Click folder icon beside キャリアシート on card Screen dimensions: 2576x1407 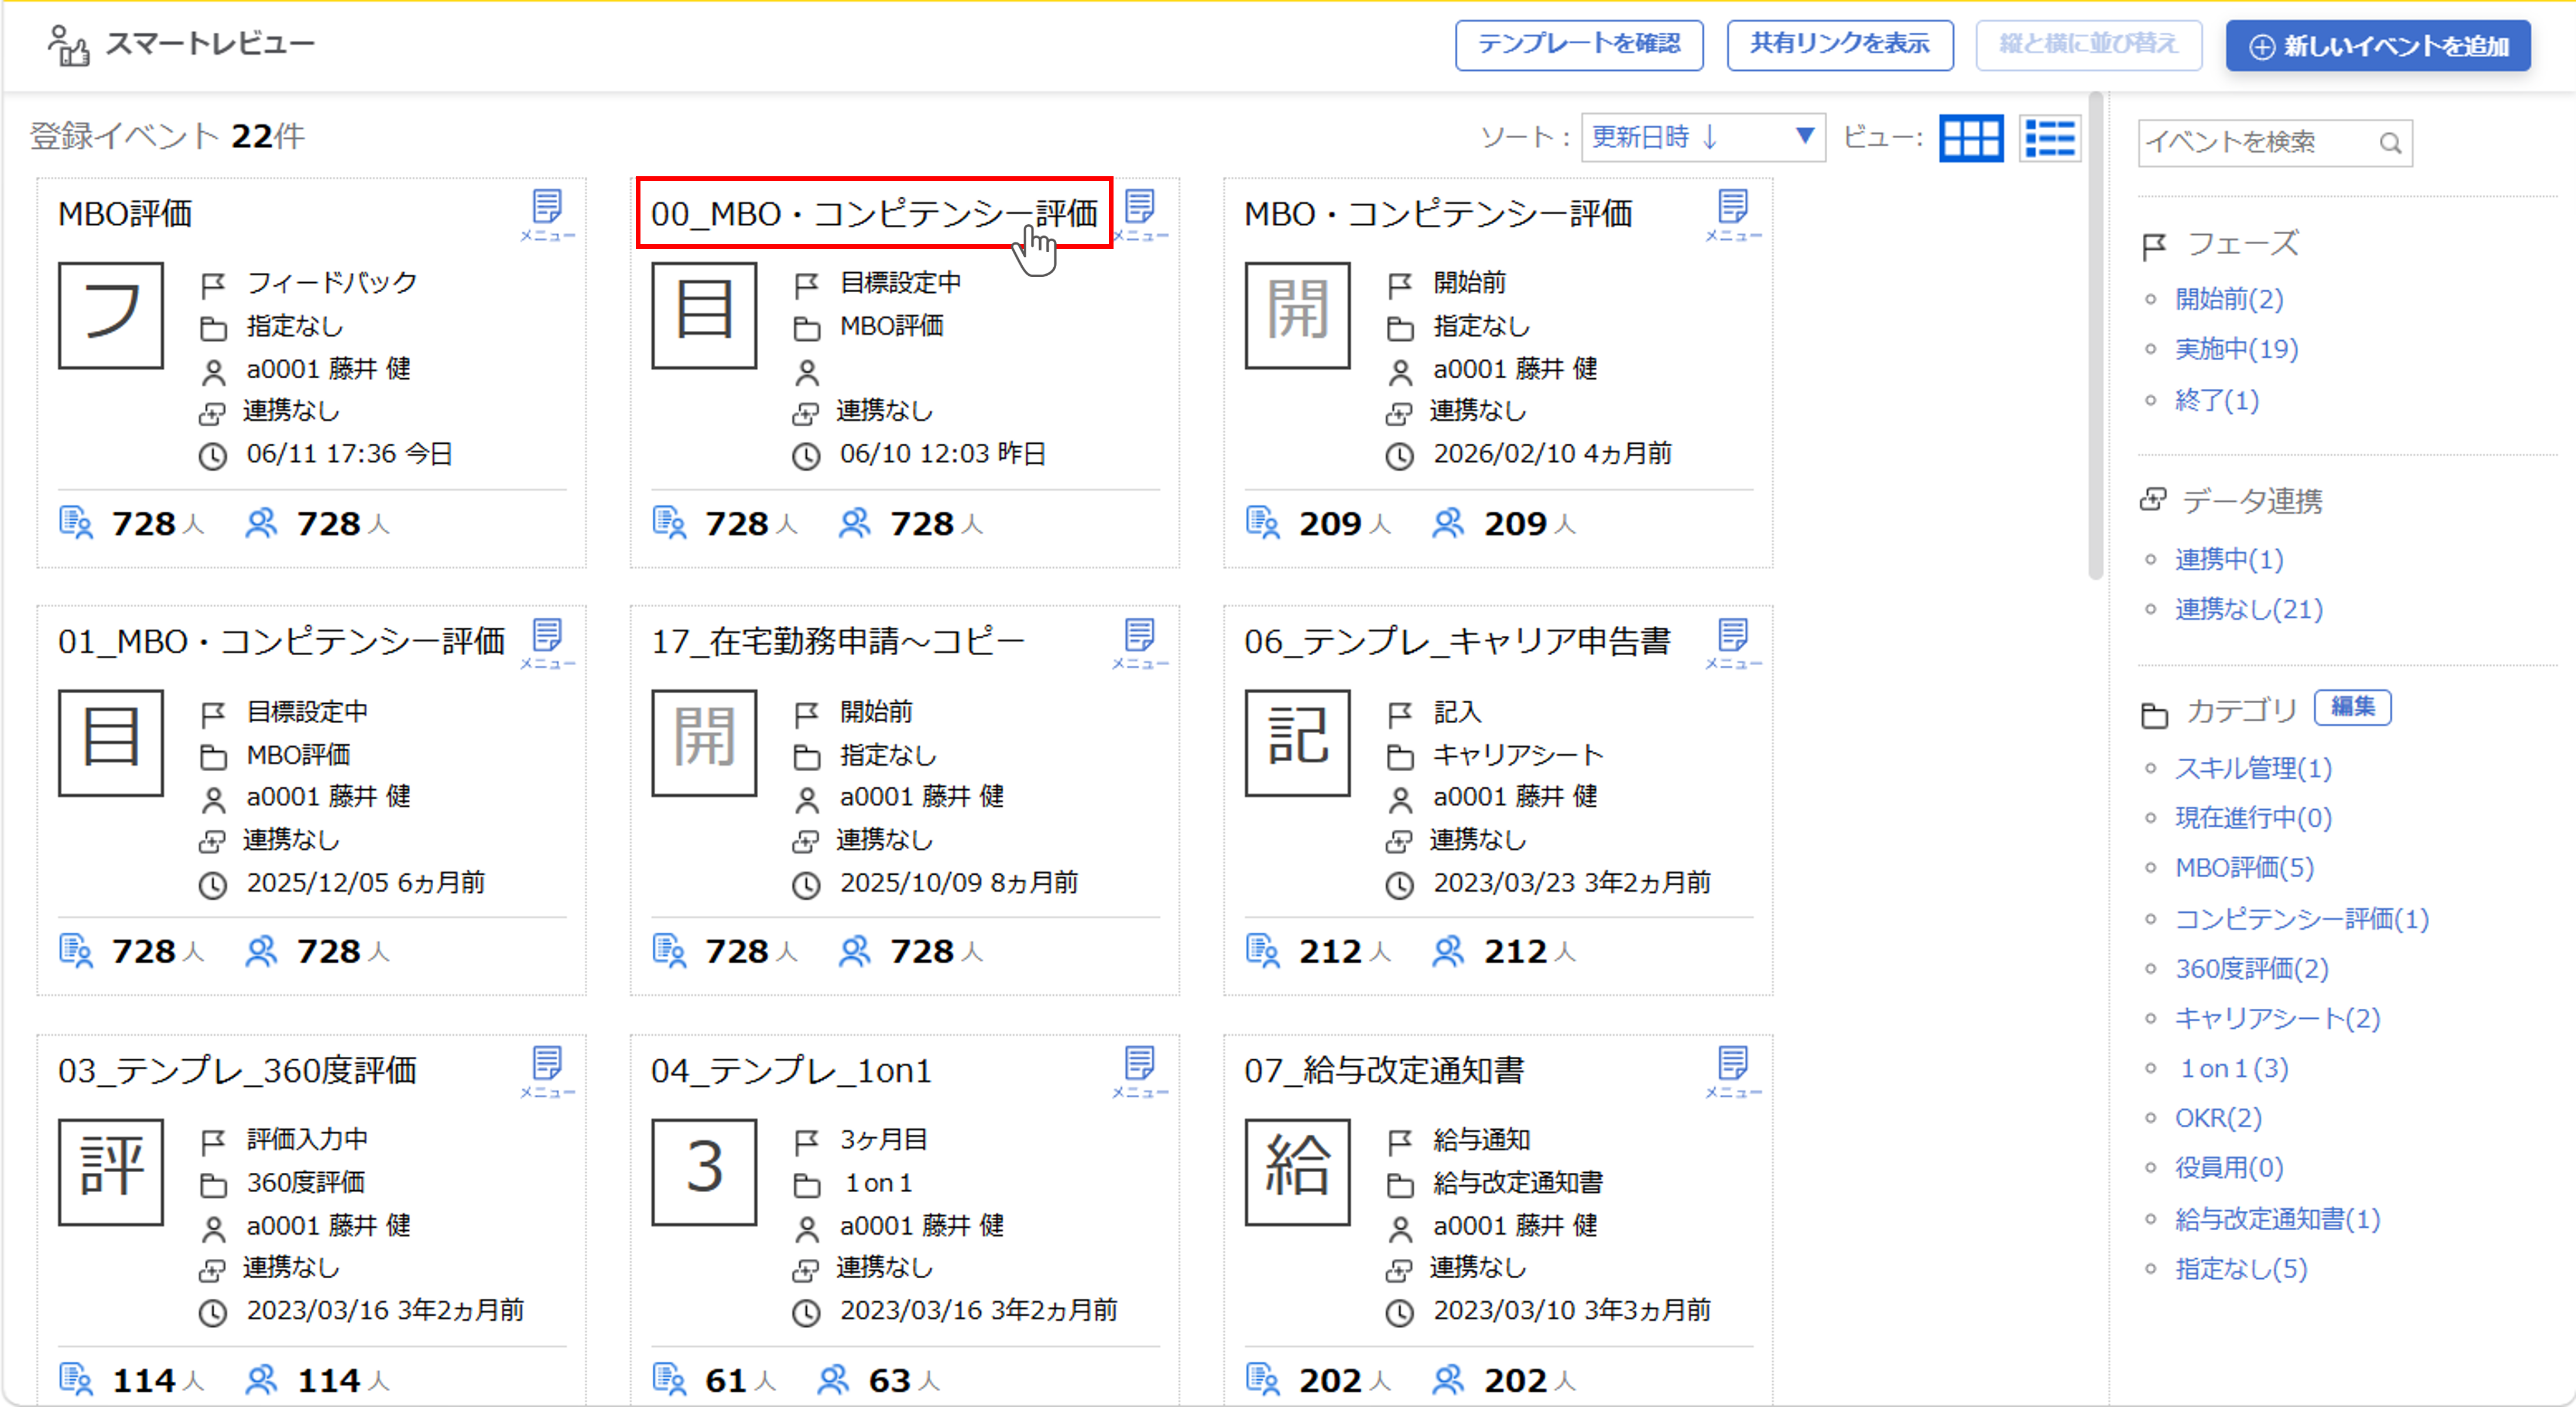pyautogui.click(x=1400, y=757)
